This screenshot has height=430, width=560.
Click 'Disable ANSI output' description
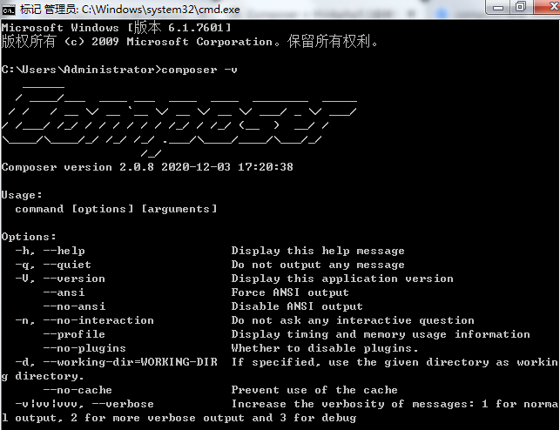297,306
